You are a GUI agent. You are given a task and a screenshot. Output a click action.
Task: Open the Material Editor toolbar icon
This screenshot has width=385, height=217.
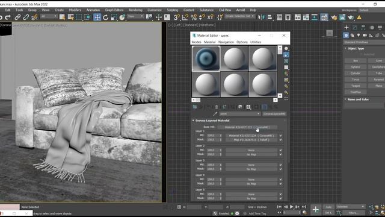(x=324, y=17)
